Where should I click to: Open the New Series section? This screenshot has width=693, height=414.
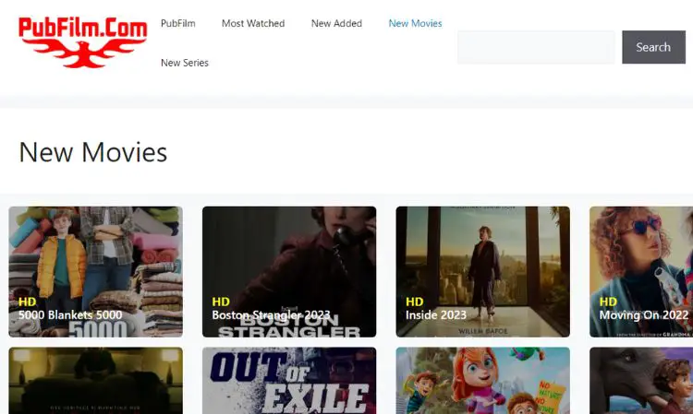[185, 63]
